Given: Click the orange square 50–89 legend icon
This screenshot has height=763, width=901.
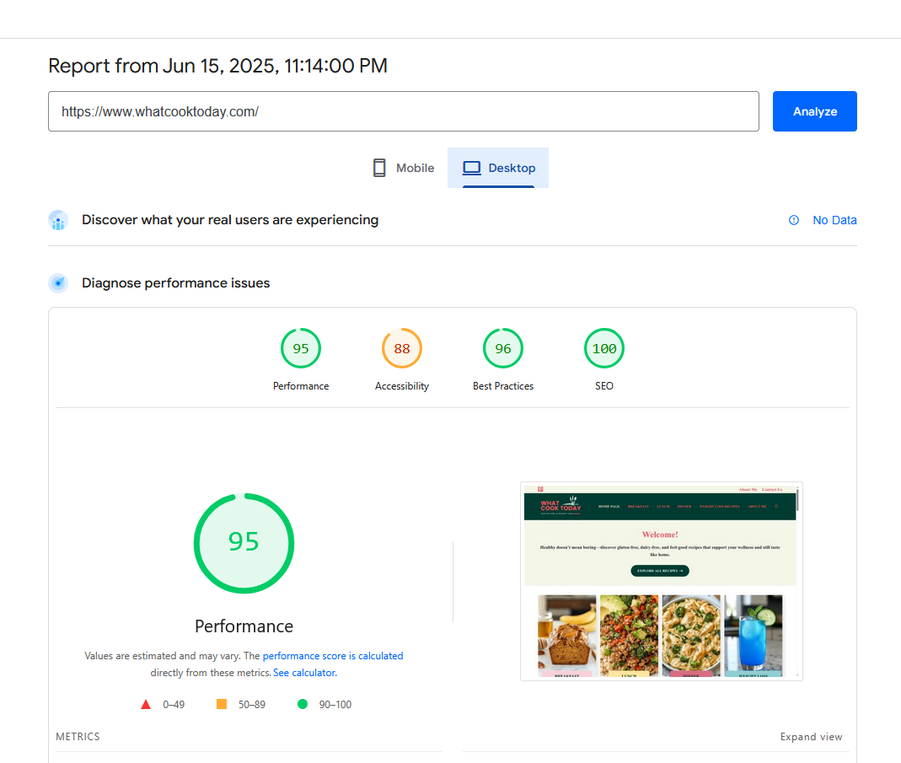Looking at the screenshot, I should click(222, 704).
